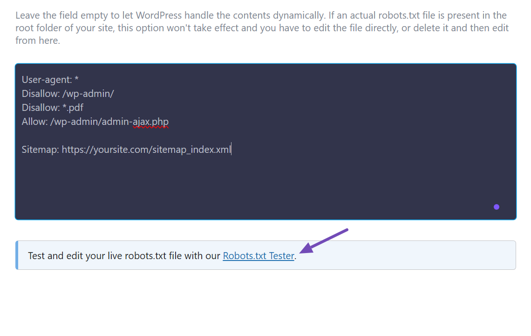Screen dimensions: 531x336
Task: Click the 'Disallow: /wp-admin/' line
Action: coord(68,94)
